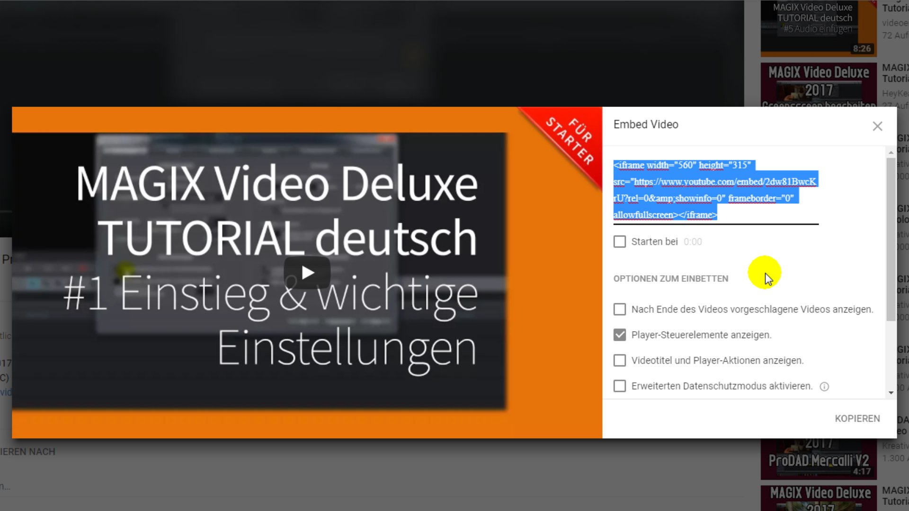
Task: Open info icon next to Datenschutzmodus
Action: pyautogui.click(x=824, y=387)
